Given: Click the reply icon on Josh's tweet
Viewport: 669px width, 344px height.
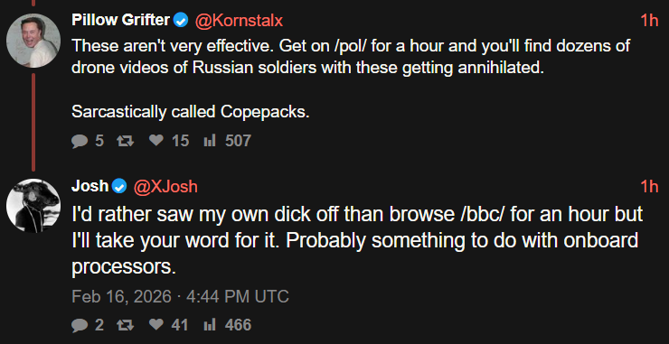Looking at the screenshot, I should pyautogui.click(x=80, y=326).
